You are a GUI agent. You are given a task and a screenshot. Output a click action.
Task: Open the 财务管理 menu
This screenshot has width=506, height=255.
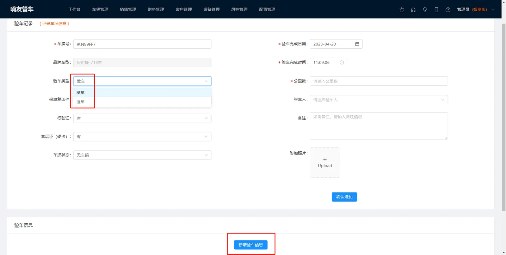(156, 9)
